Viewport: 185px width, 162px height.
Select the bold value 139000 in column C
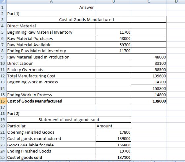tap(149, 101)
